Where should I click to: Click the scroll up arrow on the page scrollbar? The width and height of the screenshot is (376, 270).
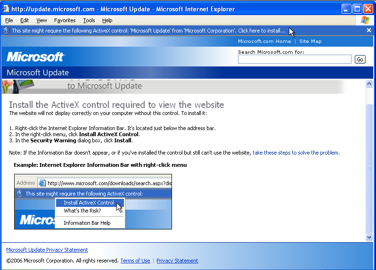point(369,84)
